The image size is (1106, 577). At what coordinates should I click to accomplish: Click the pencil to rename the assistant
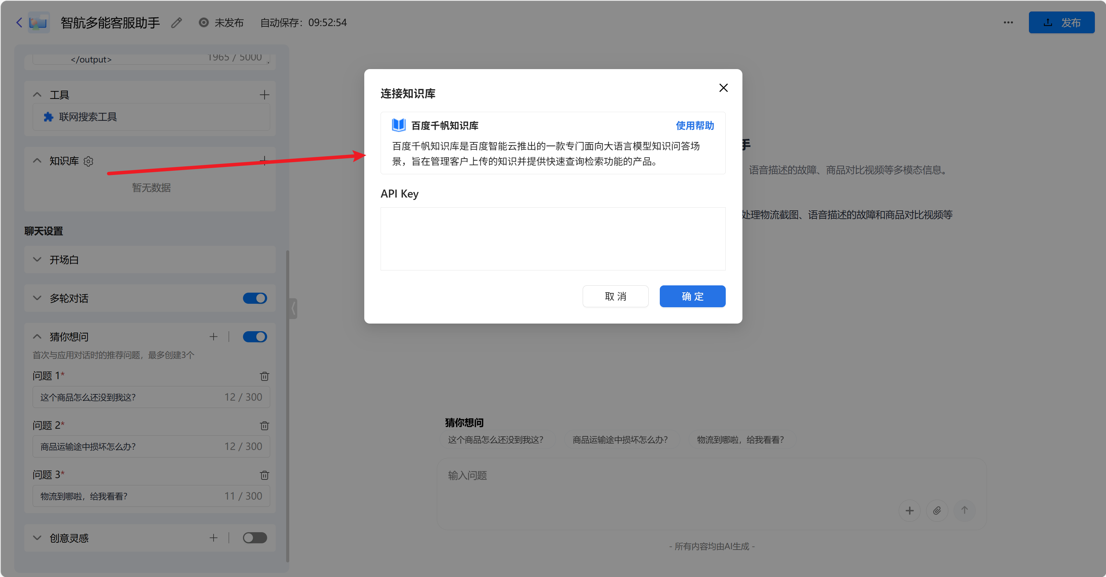coord(176,22)
